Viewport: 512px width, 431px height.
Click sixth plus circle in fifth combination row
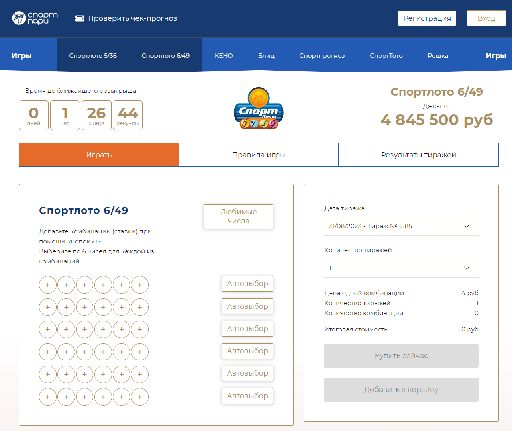pyautogui.click(x=140, y=374)
